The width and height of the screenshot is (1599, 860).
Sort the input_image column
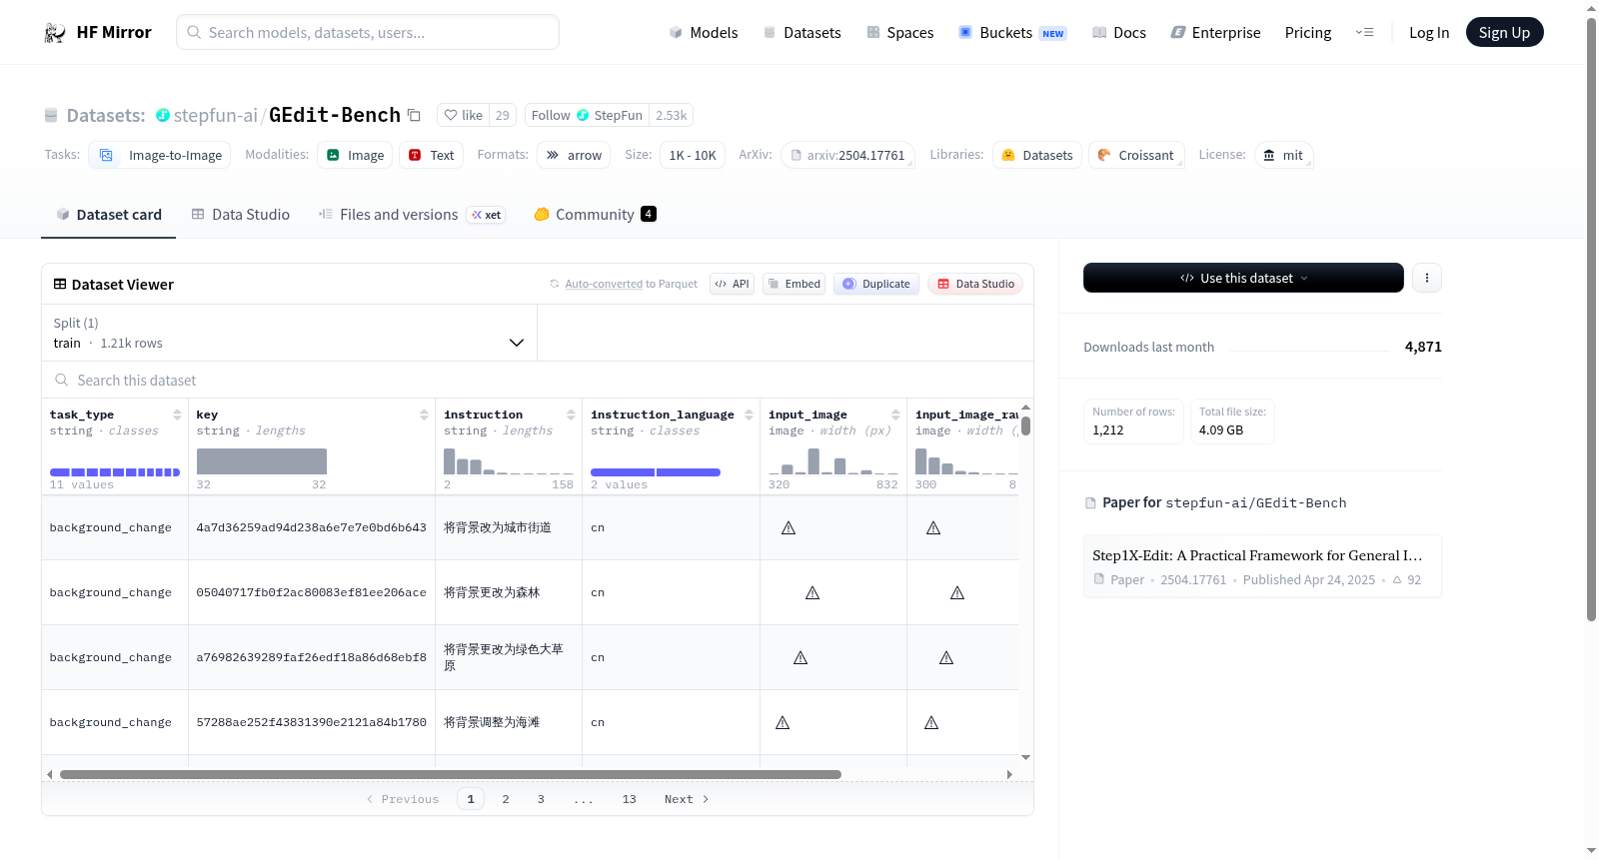pos(895,415)
